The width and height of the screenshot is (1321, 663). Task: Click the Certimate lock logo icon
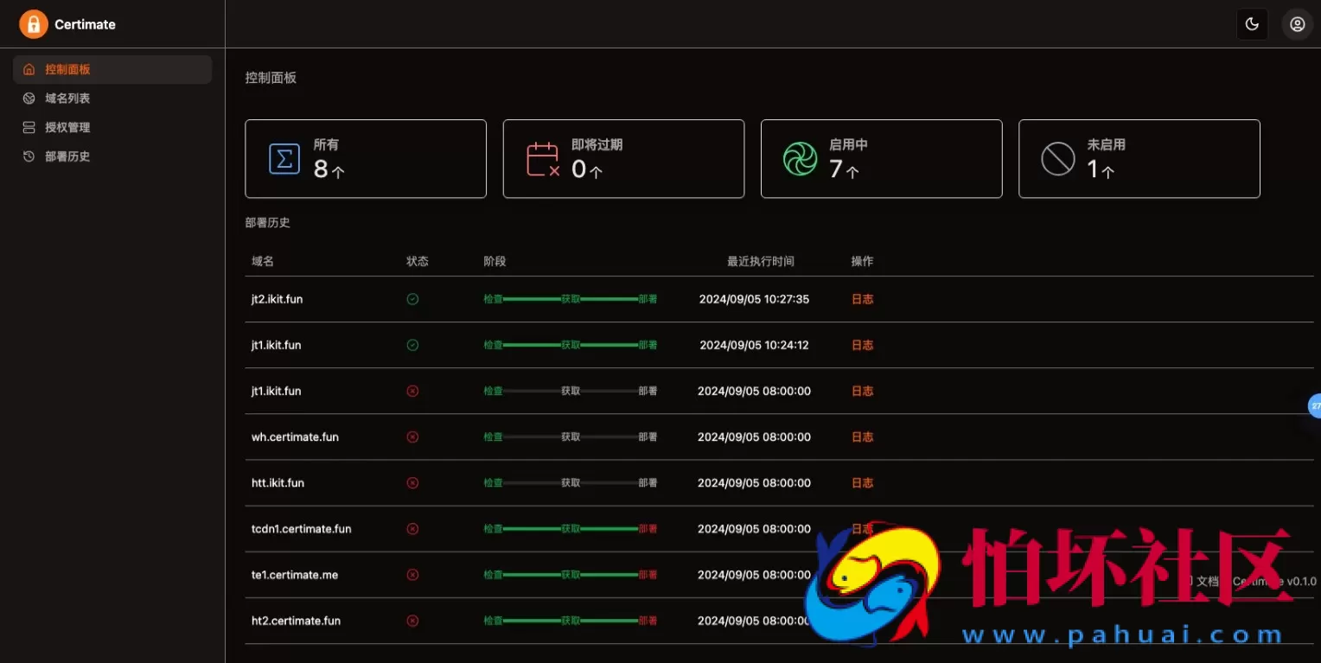tap(33, 23)
